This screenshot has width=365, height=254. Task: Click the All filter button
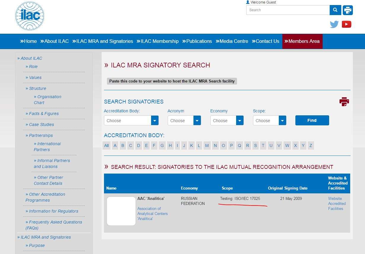[106, 145]
